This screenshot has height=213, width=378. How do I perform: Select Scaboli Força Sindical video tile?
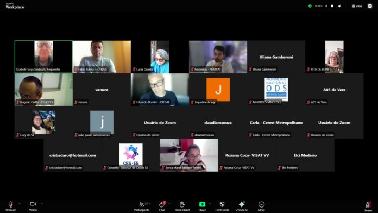tap(43, 57)
